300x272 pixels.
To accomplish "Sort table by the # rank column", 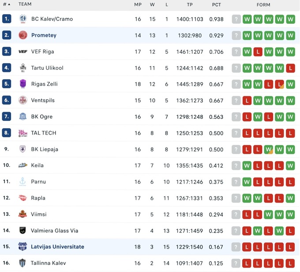I will click(x=6, y=4).
